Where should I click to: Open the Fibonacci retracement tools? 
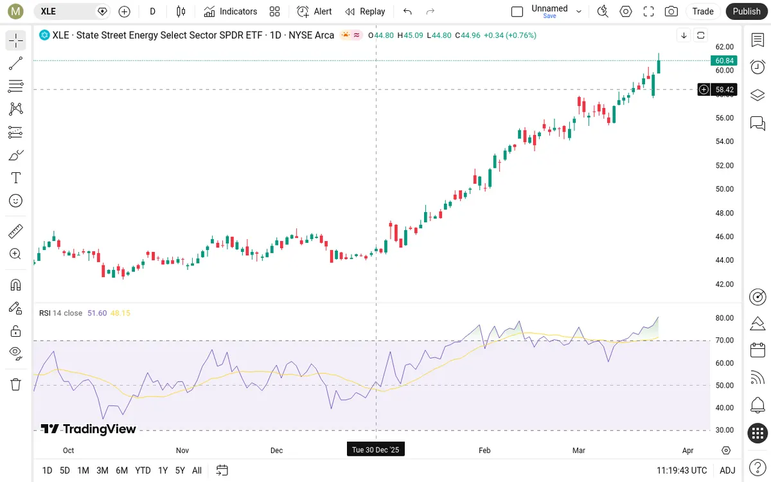coord(15,86)
